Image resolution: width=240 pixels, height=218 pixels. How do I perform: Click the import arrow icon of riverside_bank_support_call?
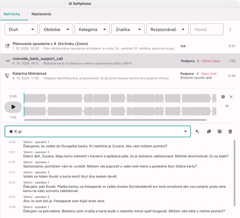pyautogui.click(x=7, y=61)
